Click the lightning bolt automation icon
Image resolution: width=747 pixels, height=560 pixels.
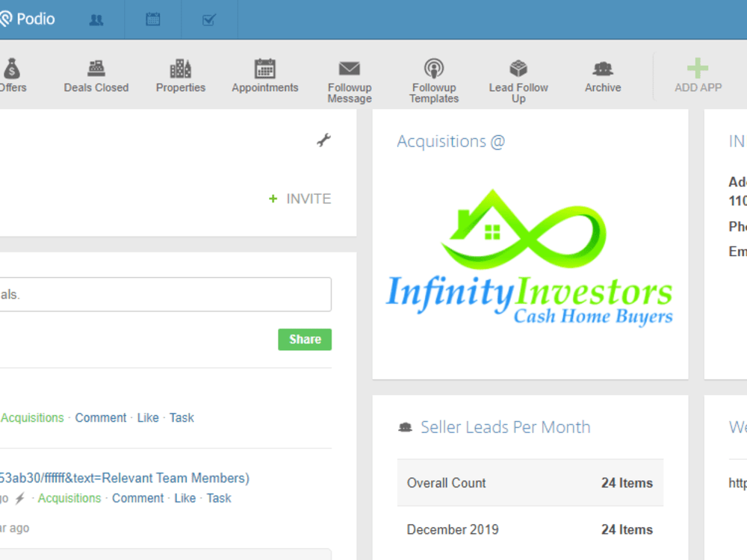pyautogui.click(x=20, y=498)
